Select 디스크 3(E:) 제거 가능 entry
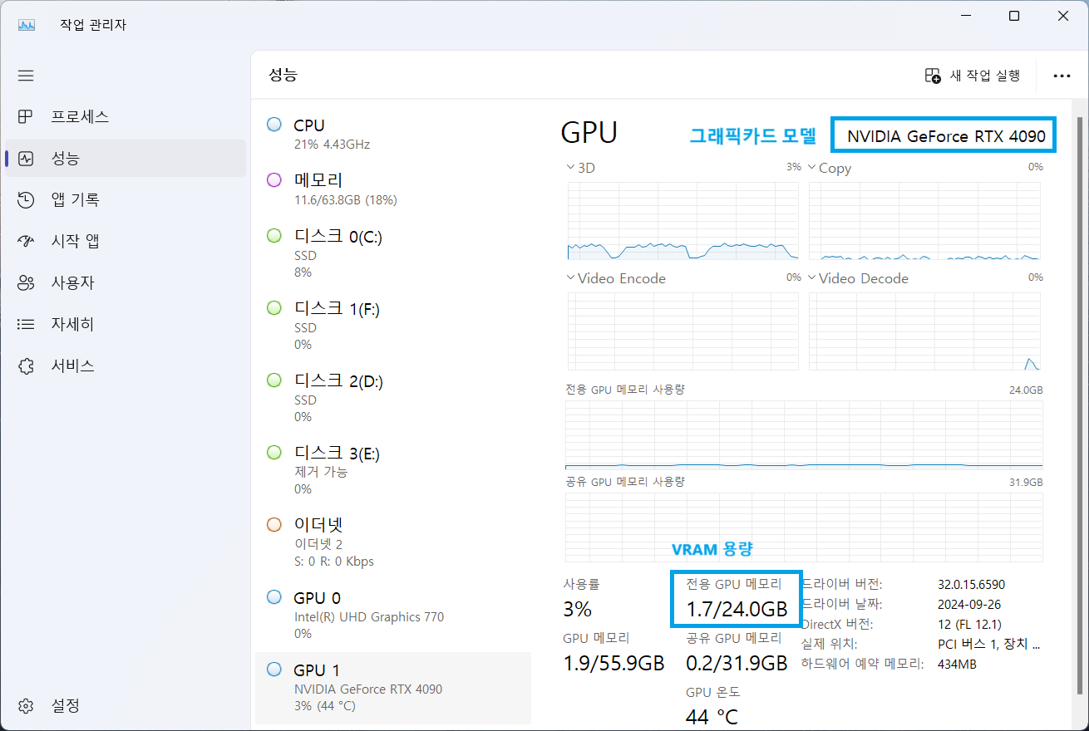The image size is (1089, 731). tap(393, 470)
